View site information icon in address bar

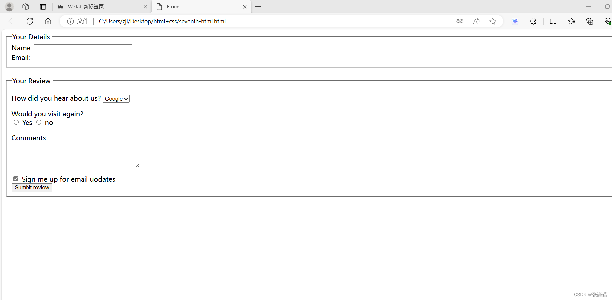[x=70, y=21]
